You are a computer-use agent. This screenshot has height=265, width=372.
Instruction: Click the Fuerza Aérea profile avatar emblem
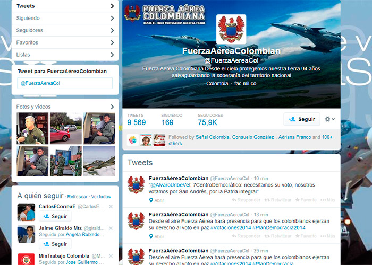(231, 29)
